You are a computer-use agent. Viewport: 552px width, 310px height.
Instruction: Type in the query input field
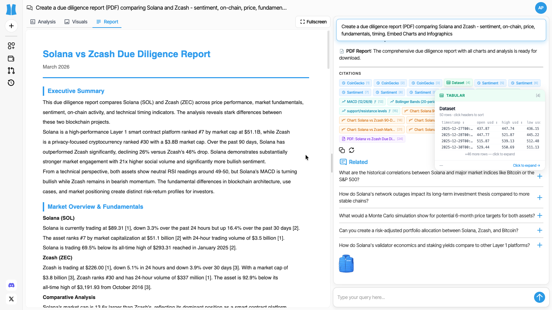[x=414, y=297]
